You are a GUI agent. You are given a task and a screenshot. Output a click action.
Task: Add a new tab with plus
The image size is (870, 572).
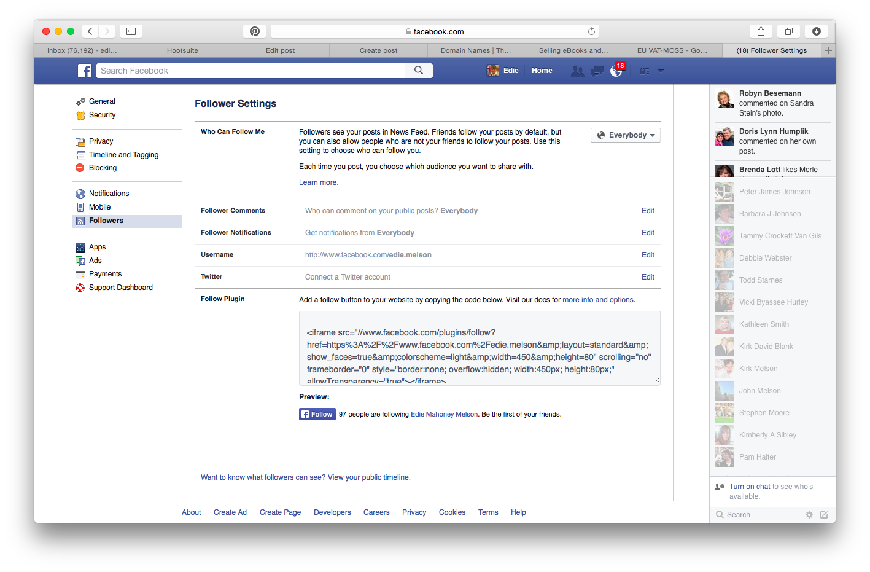828,50
